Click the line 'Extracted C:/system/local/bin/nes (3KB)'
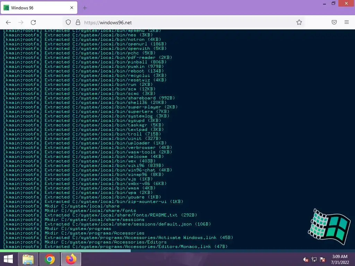This screenshot has height=266, width=355. coord(99,35)
